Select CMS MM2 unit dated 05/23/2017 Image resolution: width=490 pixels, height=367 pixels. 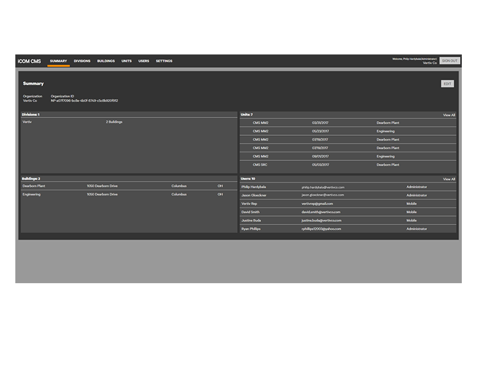348,131
